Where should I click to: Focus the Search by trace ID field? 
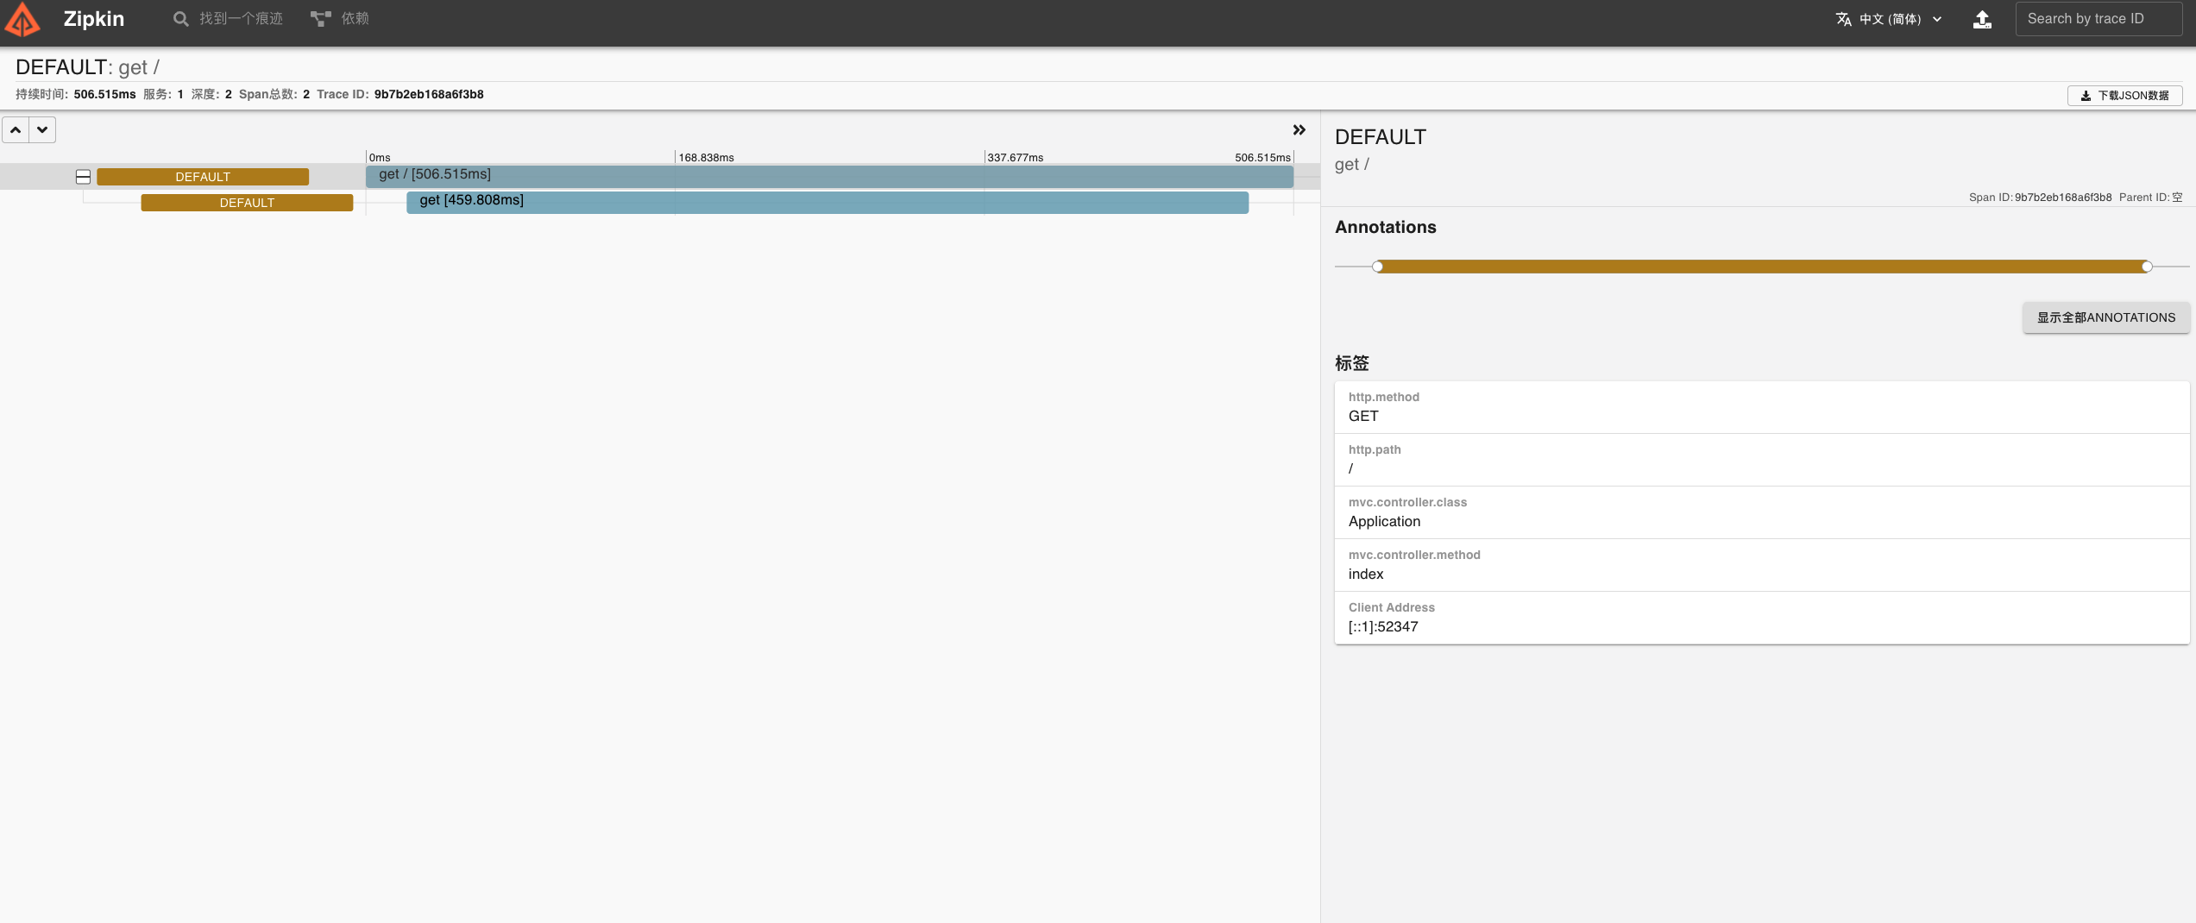tap(2098, 19)
